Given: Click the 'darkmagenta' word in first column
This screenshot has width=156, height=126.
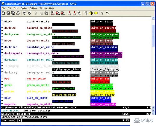Looking at the screenshot, I should click(13, 53).
